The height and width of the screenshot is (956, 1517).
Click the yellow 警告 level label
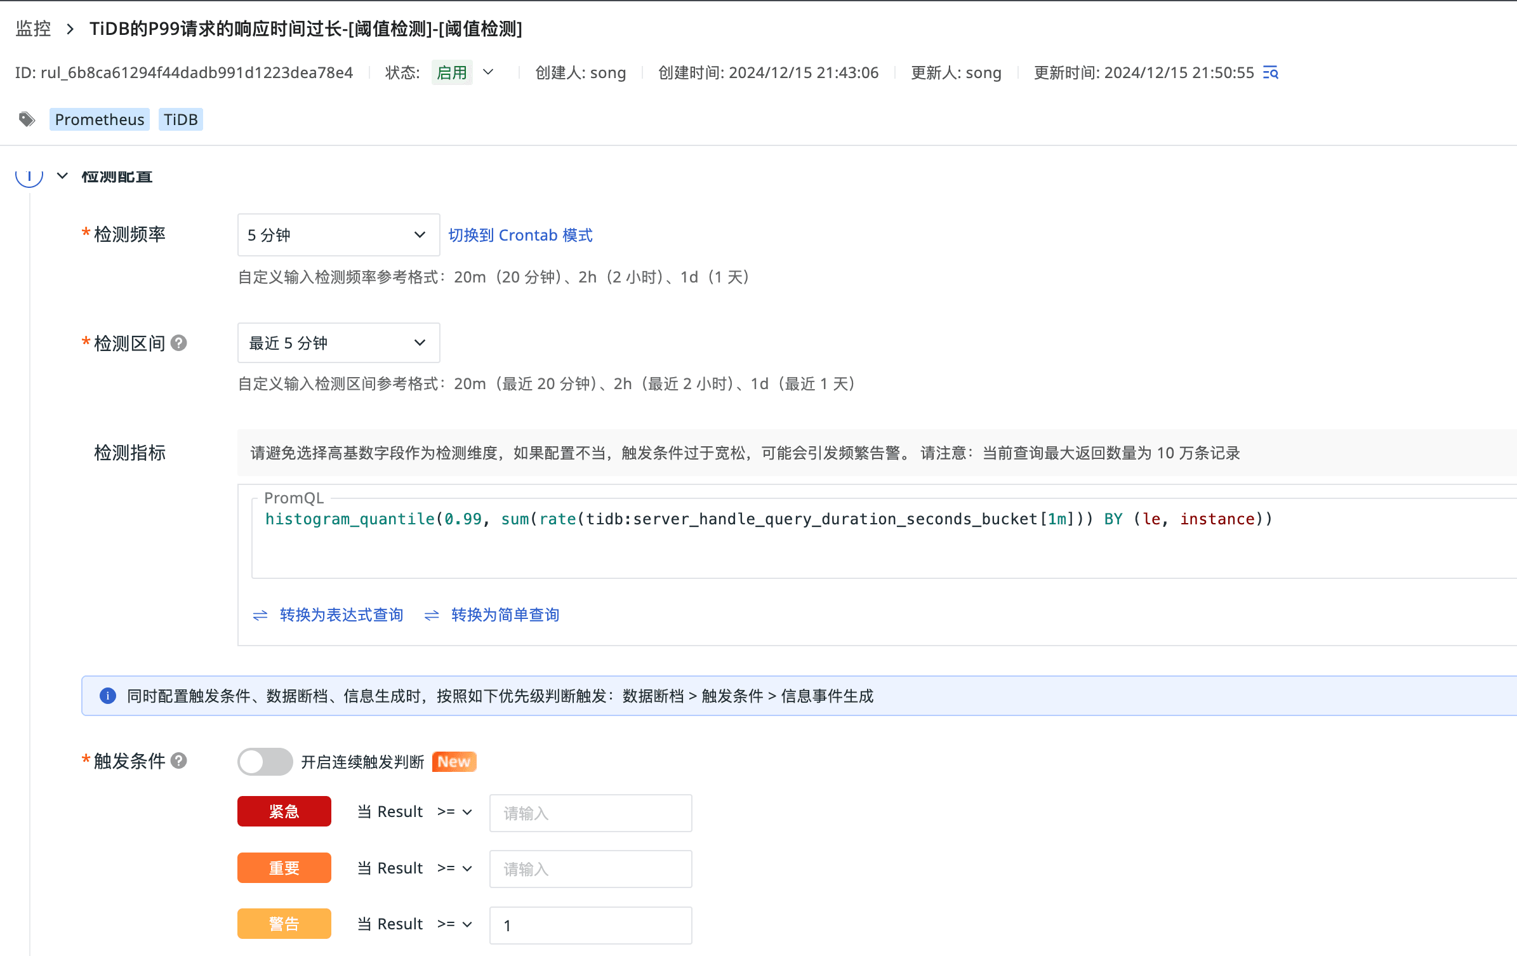pyautogui.click(x=284, y=924)
